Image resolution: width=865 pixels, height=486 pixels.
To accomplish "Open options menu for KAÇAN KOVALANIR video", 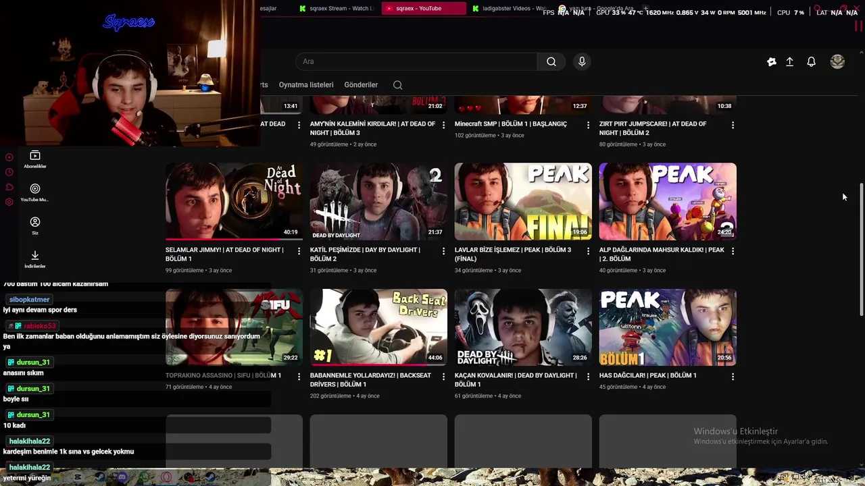I will pyautogui.click(x=588, y=377).
